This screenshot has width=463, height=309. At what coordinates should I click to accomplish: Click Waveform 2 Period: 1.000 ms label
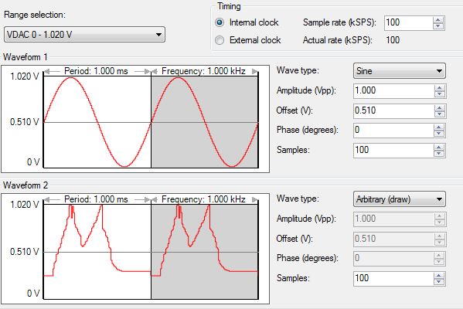pyautogui.click(x=96, y=199)
